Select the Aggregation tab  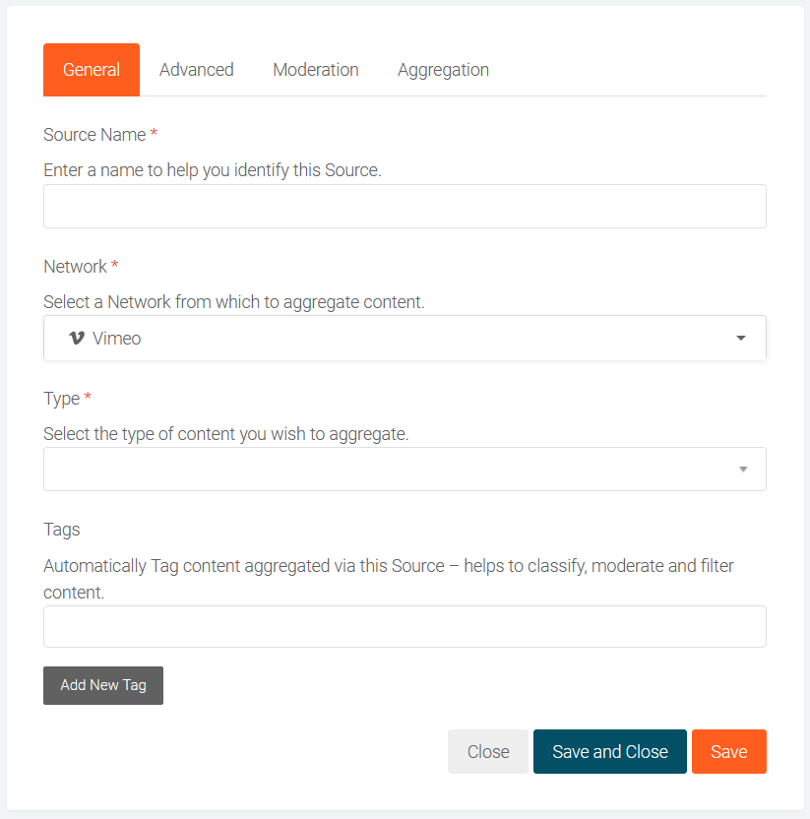pos(443,70)
